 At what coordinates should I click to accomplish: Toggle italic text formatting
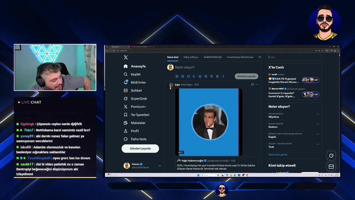[x=223, y=76]
